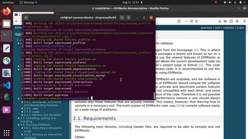
Task: Open the index link
Action: (240, 28)
